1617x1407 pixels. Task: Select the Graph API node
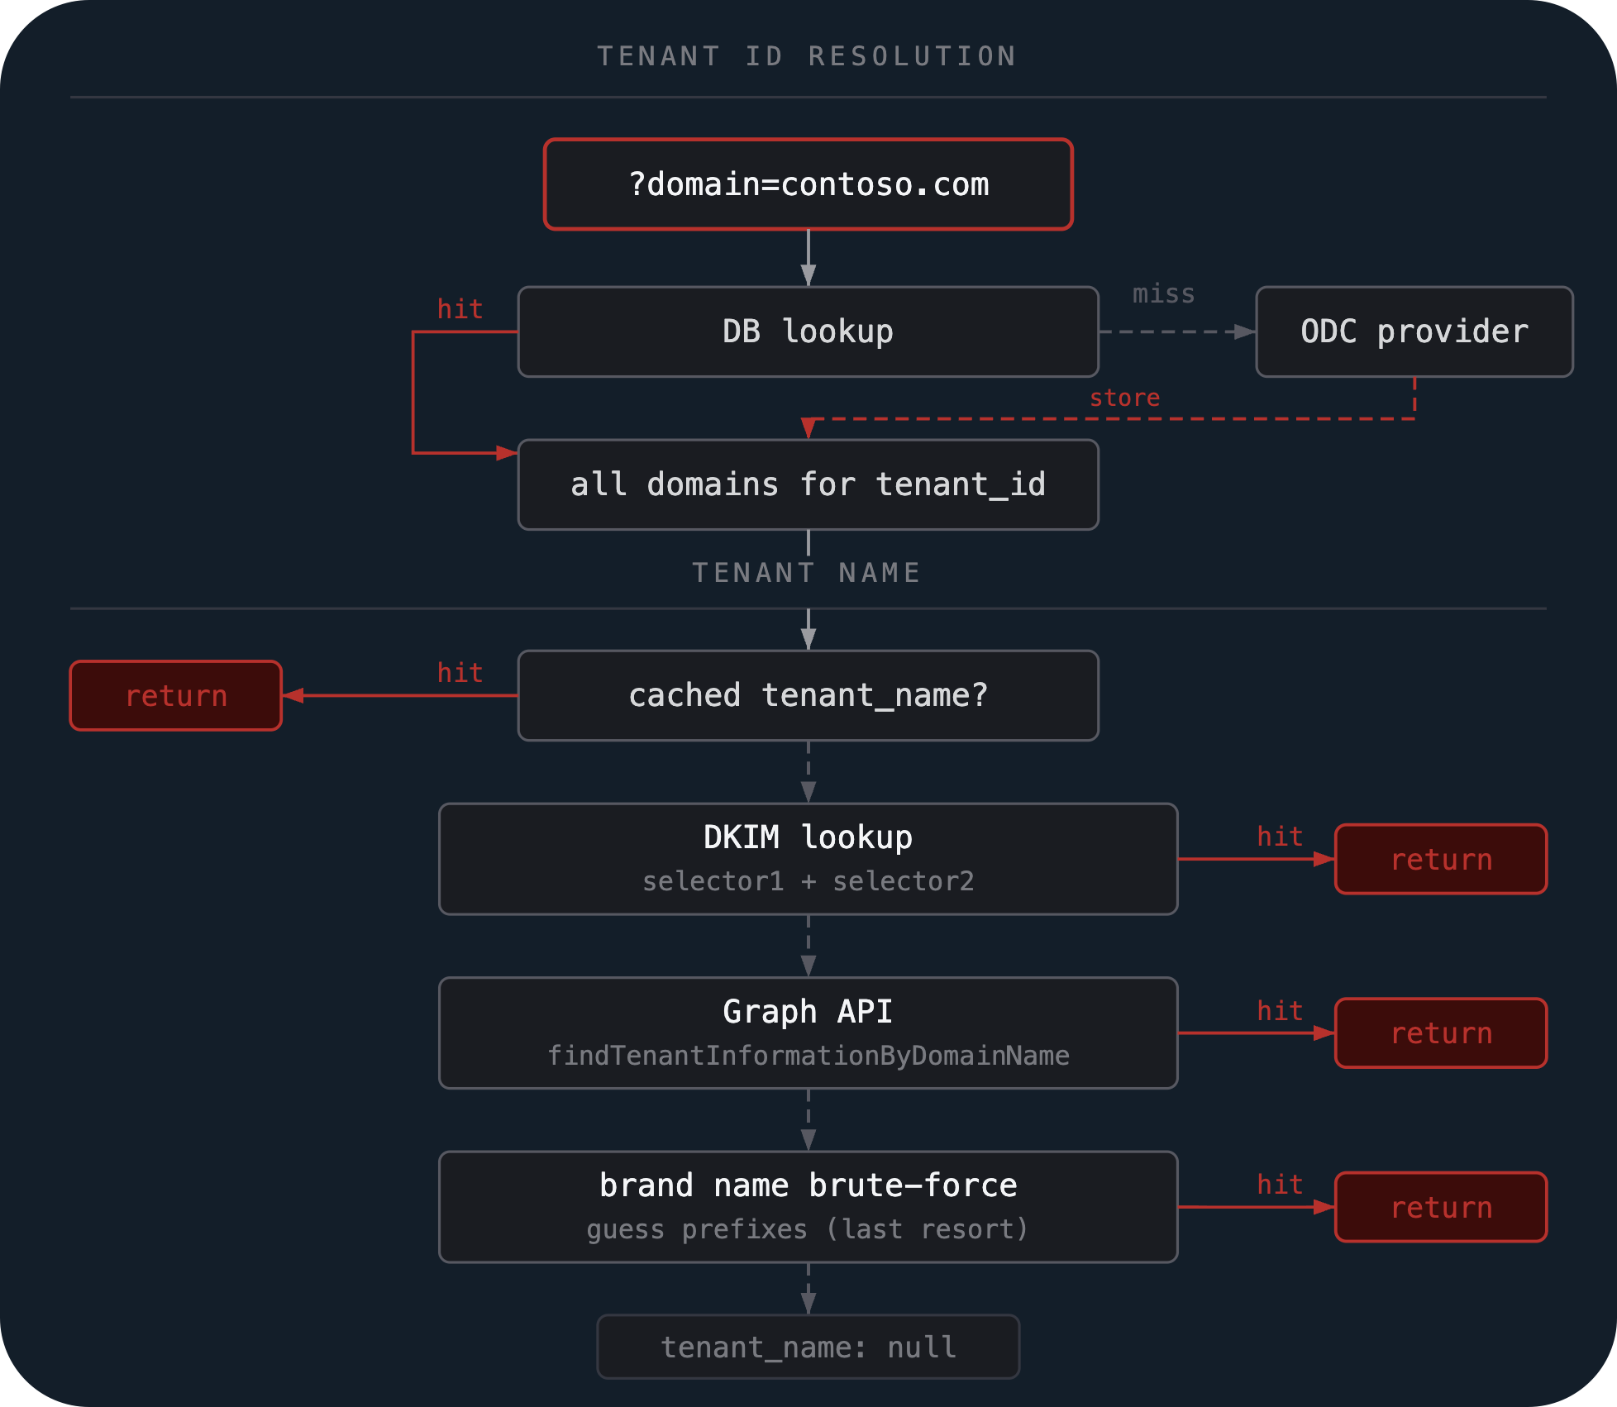pyautogui.click(x=808, y=1033)
